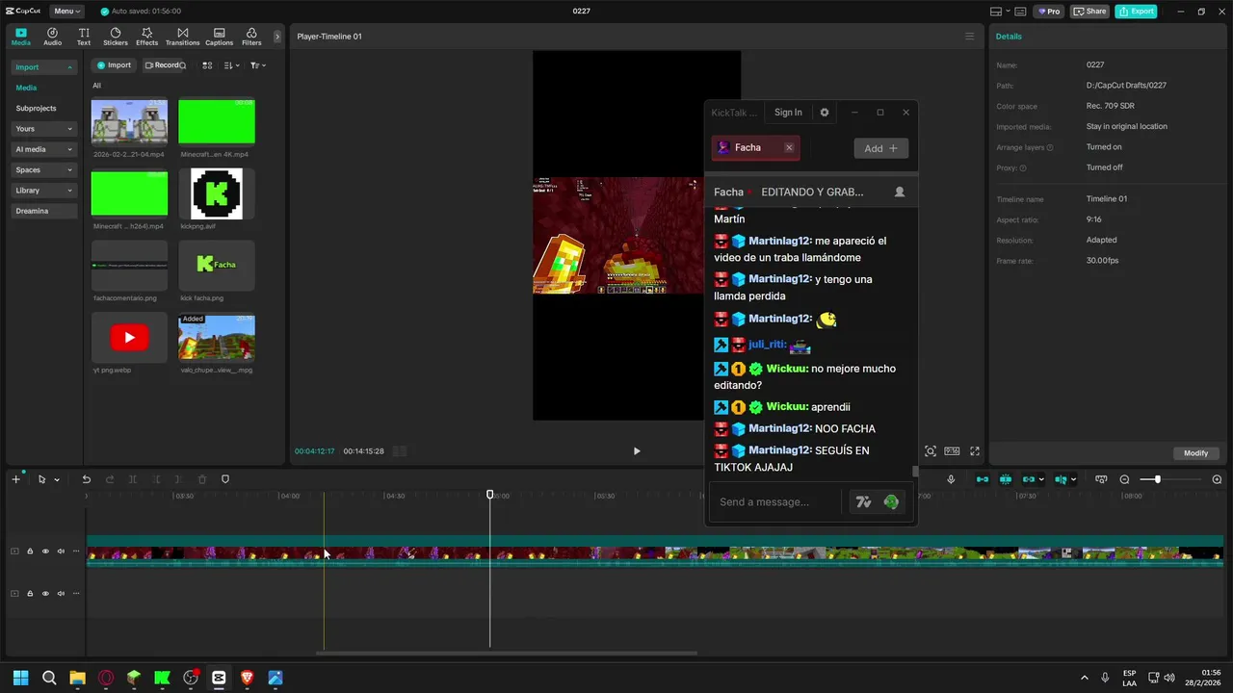
Task: Click Add channel button in KickTalk
Action: pos(880,148)
